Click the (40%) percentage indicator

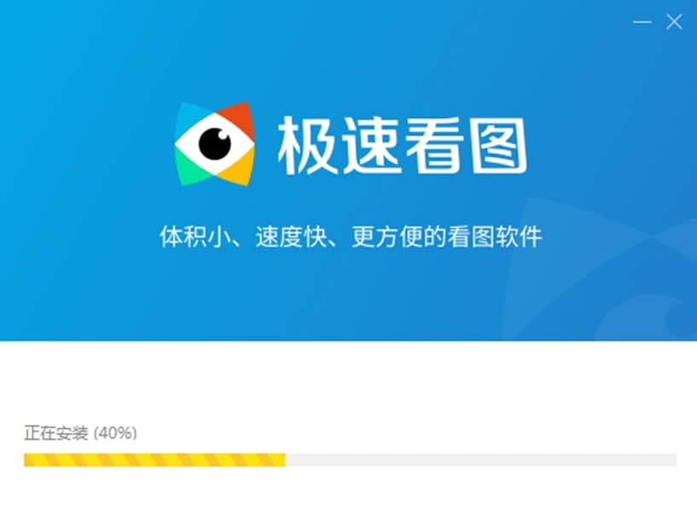point(115,433)
